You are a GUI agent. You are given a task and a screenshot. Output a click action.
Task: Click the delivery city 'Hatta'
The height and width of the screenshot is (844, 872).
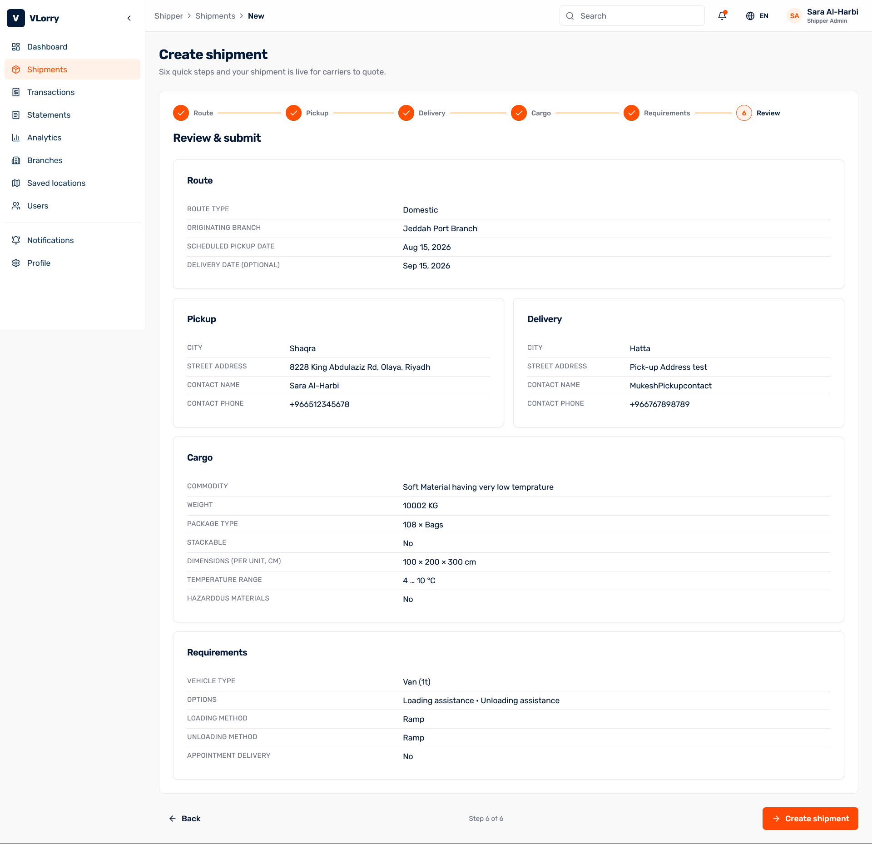(x=640, y=348)
